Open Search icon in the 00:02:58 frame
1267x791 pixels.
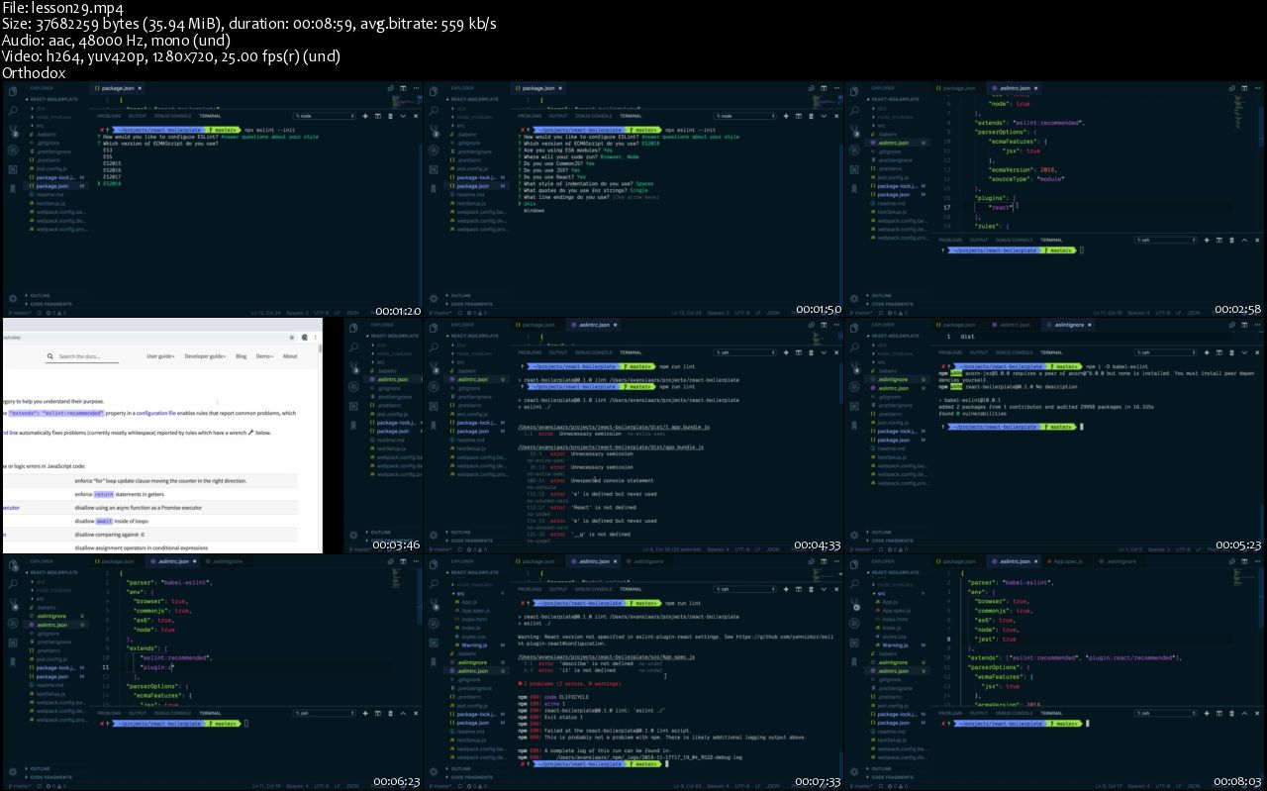coord(854,110)
